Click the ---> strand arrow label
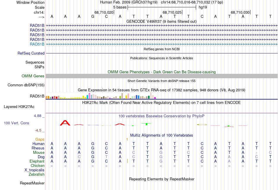 [x=42, y=17]
